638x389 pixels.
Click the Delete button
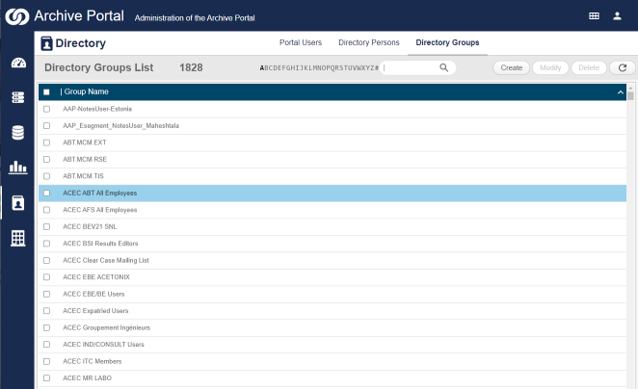click(589, 67)
